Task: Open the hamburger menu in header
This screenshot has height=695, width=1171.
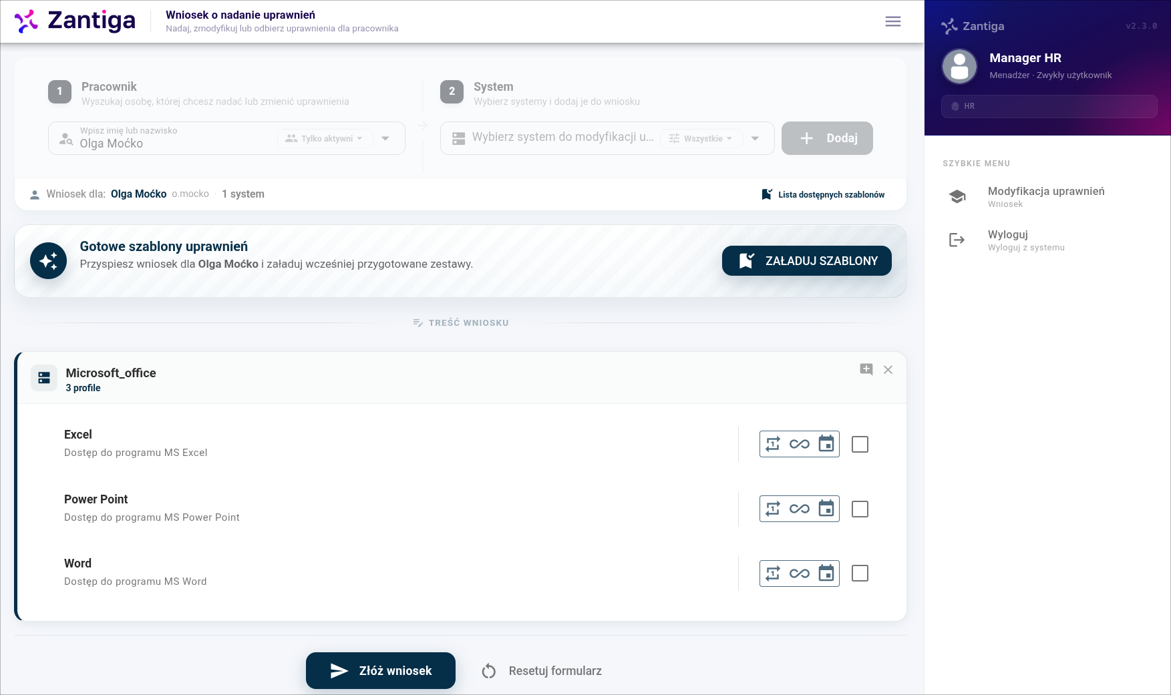Action: (892, 21)
